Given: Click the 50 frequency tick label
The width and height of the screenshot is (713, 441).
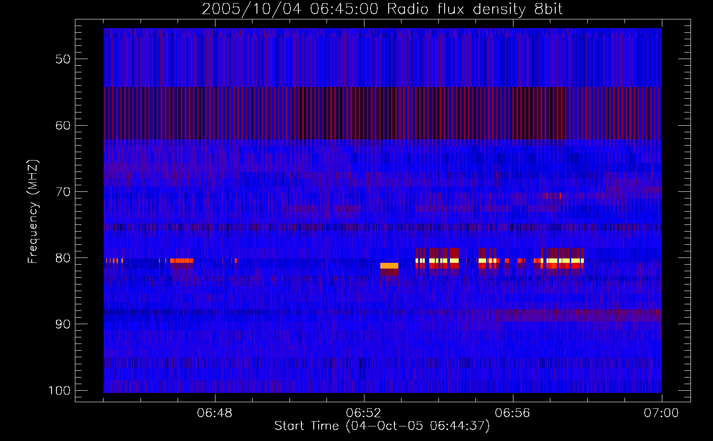Looking at the screenshot, I should (63, 59).
